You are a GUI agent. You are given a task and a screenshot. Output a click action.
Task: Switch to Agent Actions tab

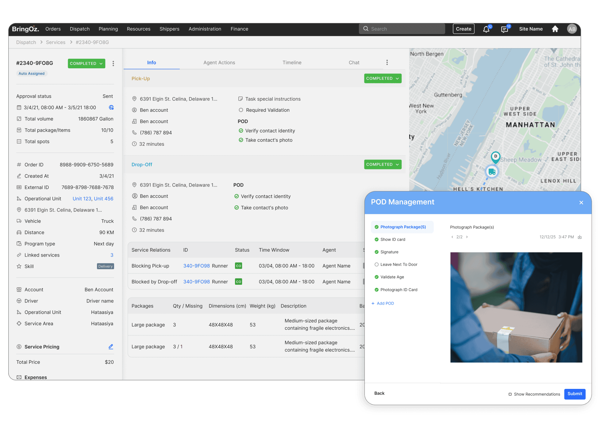click(x=219, y=62)
